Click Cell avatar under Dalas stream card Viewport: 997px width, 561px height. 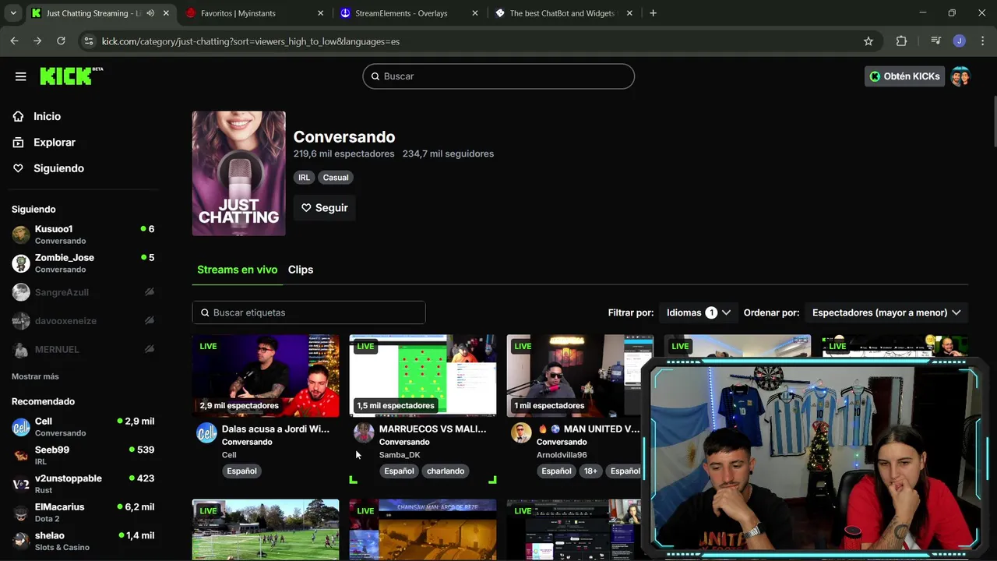point(206,433)
